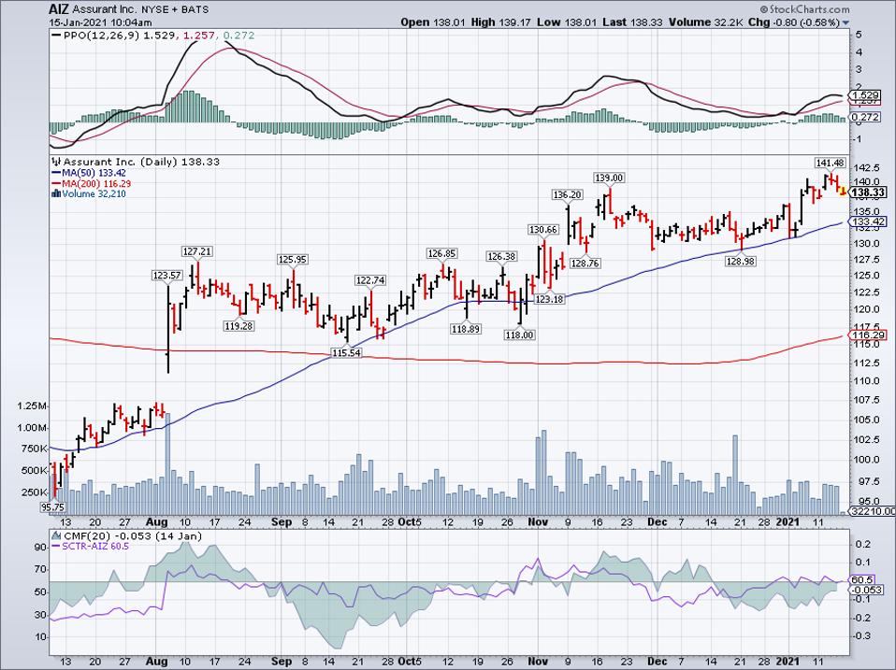Click the AIZ ticker symbol in the header
Screen dimensions: 896x670
59,9
